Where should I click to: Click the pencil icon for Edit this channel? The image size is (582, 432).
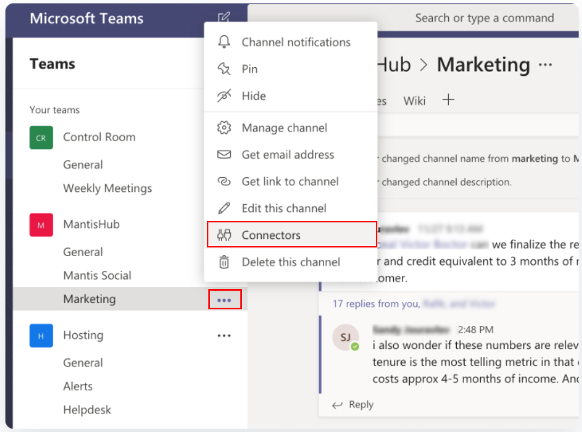(x=224, y=208)
